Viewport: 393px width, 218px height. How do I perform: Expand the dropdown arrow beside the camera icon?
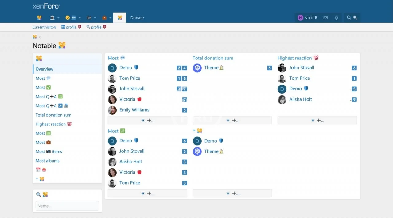pyautogui.click(x=95, y=18)
